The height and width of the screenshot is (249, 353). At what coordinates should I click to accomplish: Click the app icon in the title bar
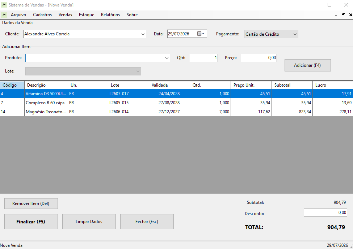tap(4, 5)
